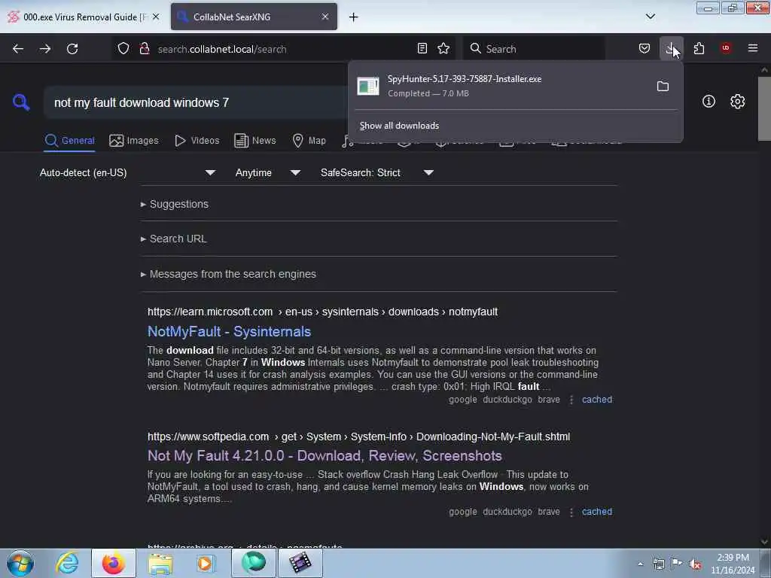Bookmark this page with the star

click(x=443, y=49)
